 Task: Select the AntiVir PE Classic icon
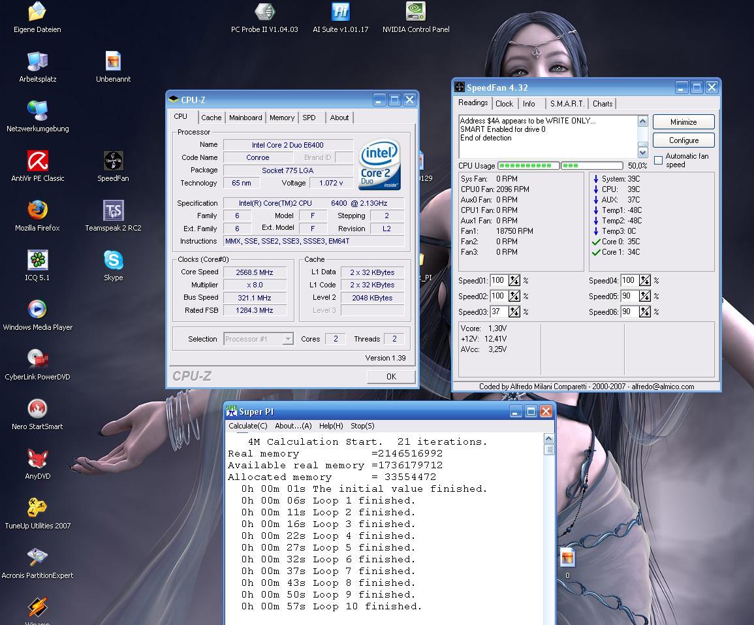click(38, 161)
